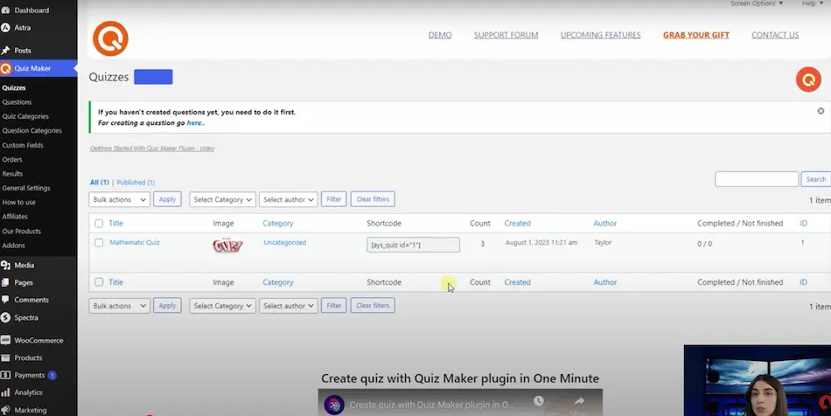831x416 pixels.
Task: Click the bottom Apply button
Action: tap(167, 306)
